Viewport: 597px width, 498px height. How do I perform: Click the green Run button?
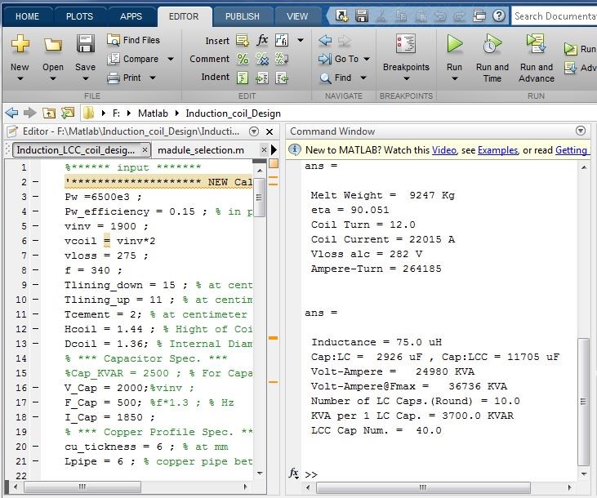(455, 43)
